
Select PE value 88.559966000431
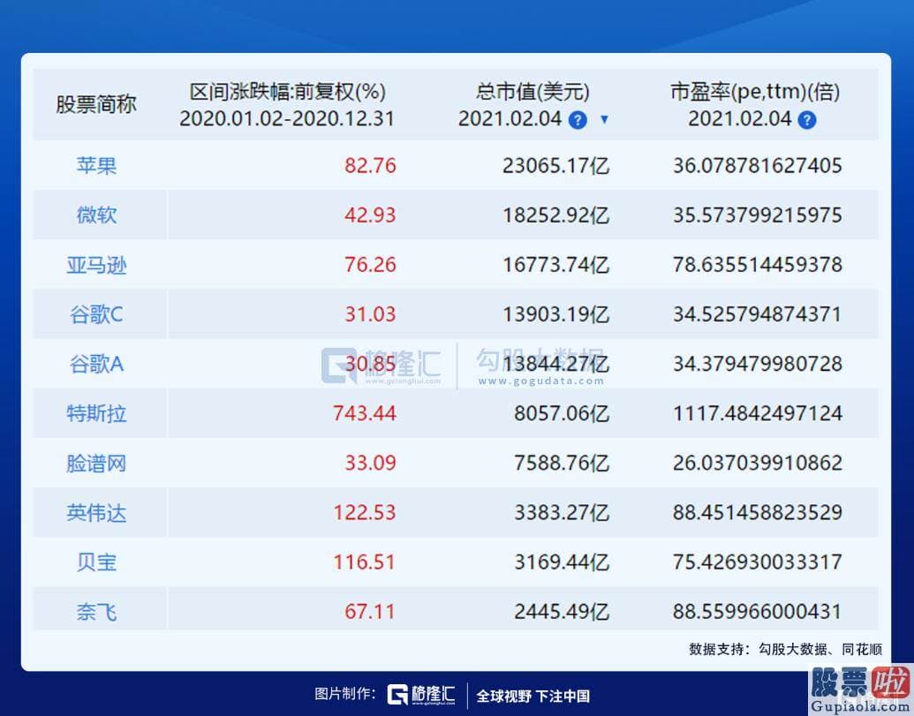pos(757,612)
